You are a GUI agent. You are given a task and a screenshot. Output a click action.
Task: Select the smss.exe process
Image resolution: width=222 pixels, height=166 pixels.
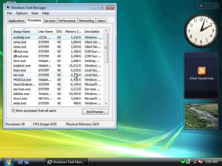(x=58, y=103)
